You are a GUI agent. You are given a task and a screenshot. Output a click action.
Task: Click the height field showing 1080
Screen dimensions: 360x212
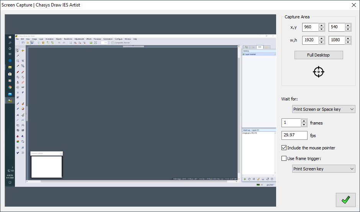(x=336, y=40)
